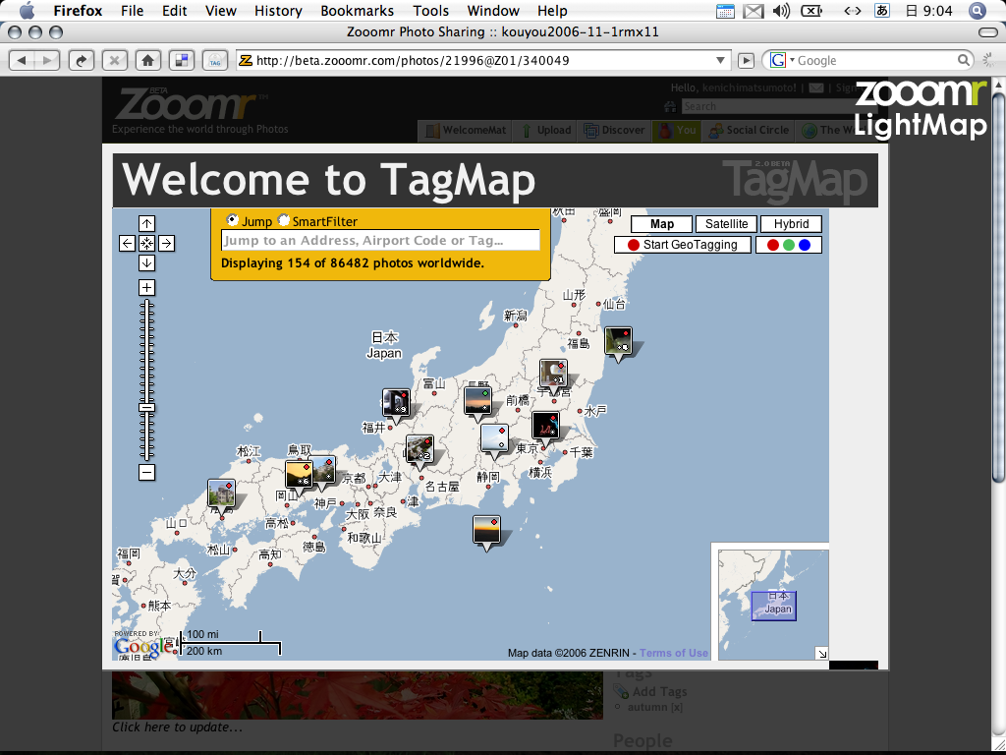Collapse the overview map with corner arrow

[x=822, y=654]
